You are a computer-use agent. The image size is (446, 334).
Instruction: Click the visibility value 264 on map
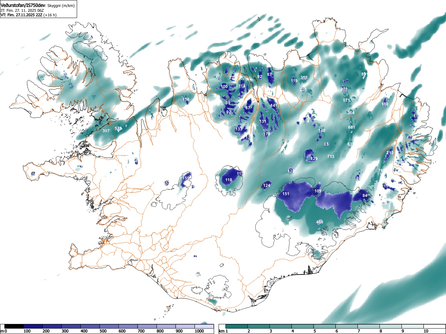tap(351, 112)
